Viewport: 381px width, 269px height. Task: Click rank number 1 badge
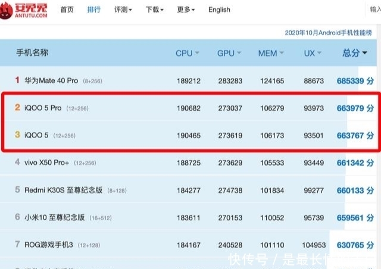tap(17, 80)
